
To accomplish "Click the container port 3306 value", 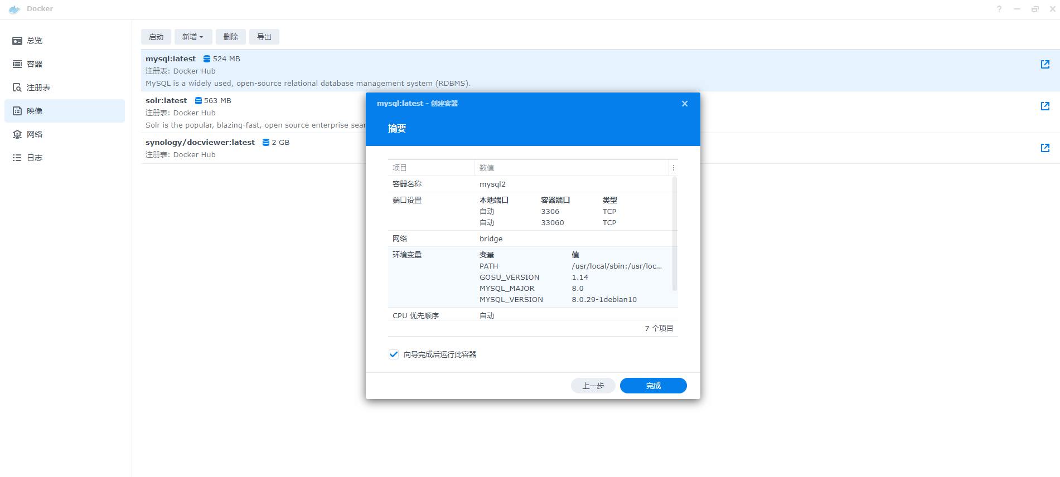I will point(550,211).
